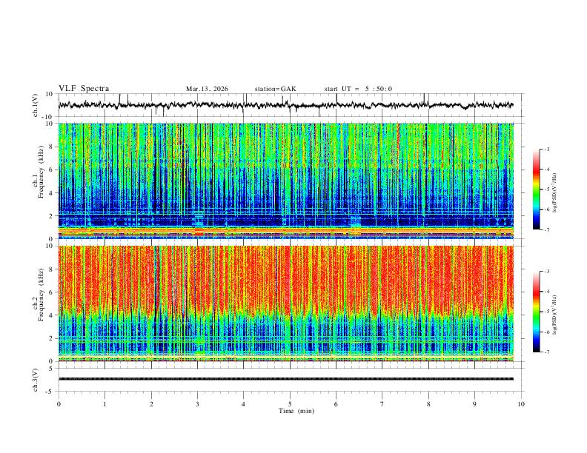Click the time axis tick label '9'
587x453 pixels.
[474, 404]
